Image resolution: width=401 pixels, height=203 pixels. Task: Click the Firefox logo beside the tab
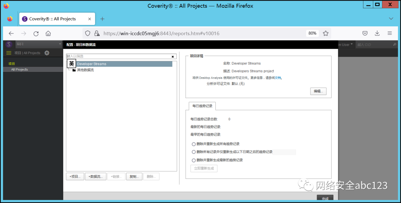click(10, 19)
